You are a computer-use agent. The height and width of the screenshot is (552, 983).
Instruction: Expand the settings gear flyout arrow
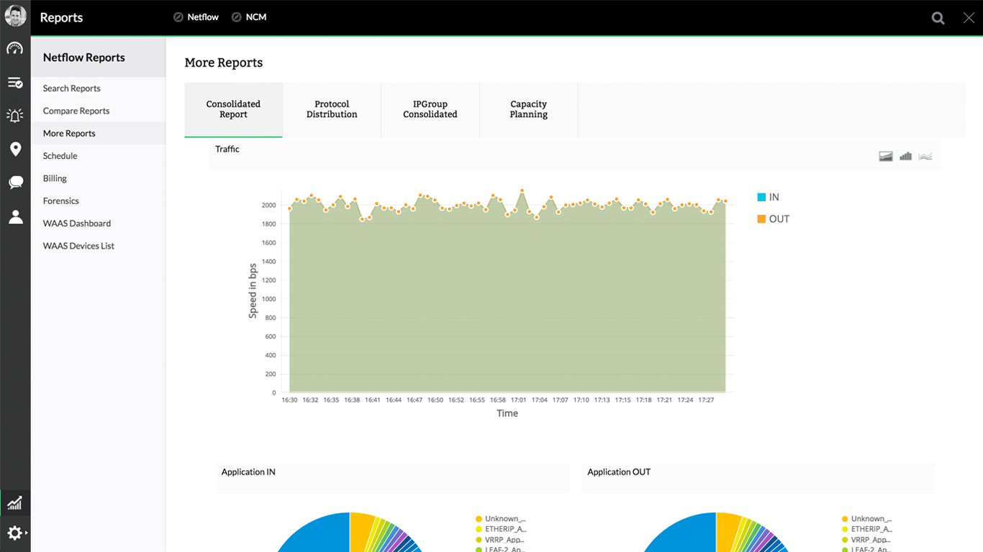[27, 533]
